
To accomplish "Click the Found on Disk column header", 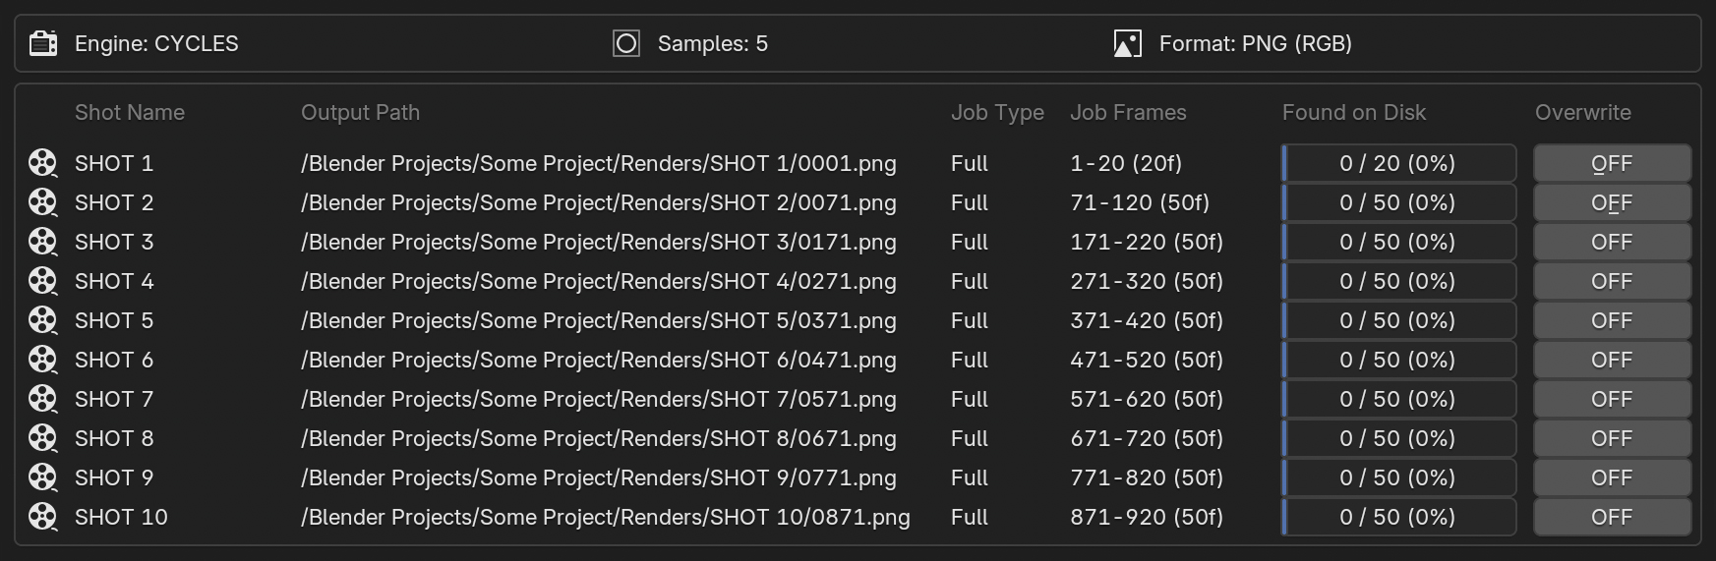I will click(1354, 113).
